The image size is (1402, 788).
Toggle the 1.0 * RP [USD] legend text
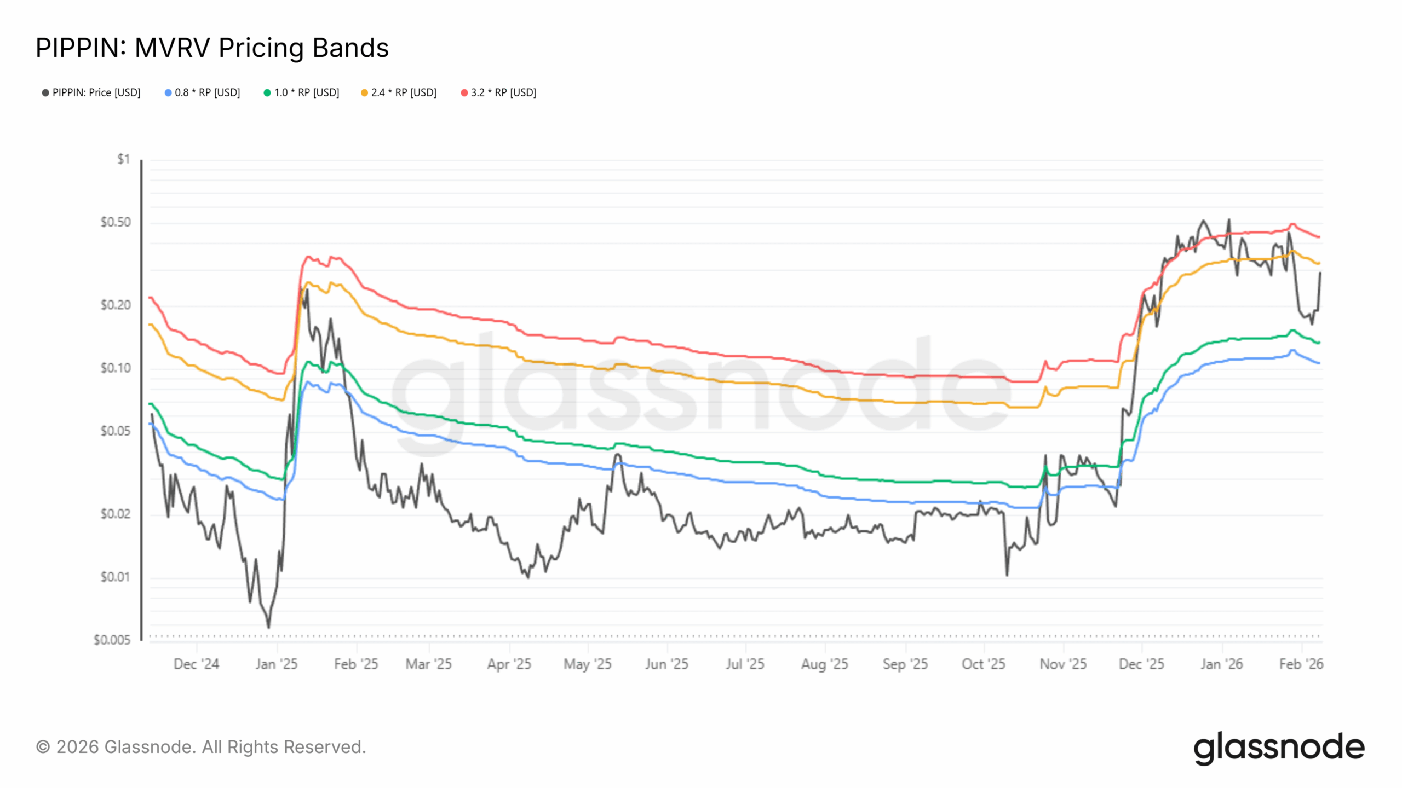[x=307, y=93]
